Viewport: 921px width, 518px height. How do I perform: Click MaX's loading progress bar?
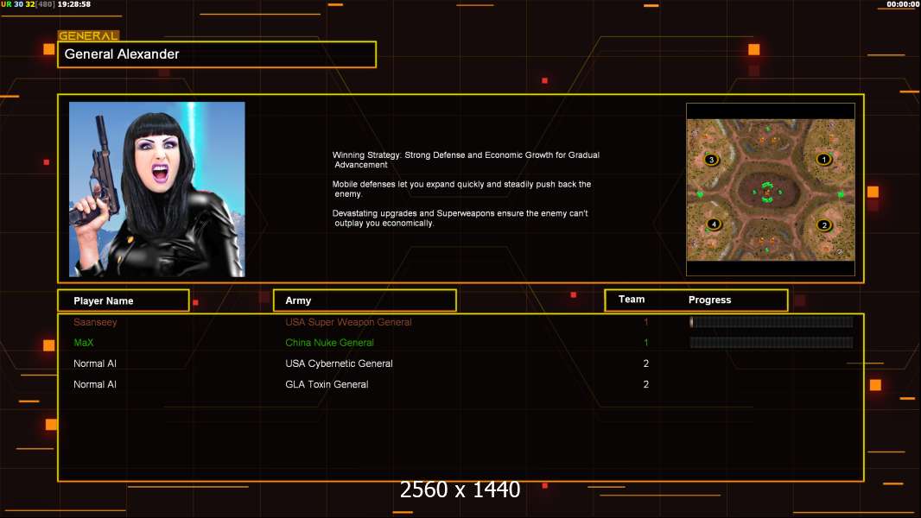pyautogui.click(x=772, y=343)
